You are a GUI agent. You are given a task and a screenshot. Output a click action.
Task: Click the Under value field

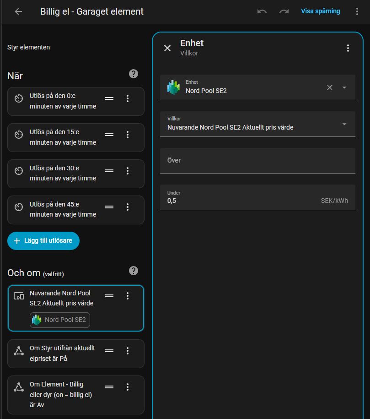tap(242, 200)
